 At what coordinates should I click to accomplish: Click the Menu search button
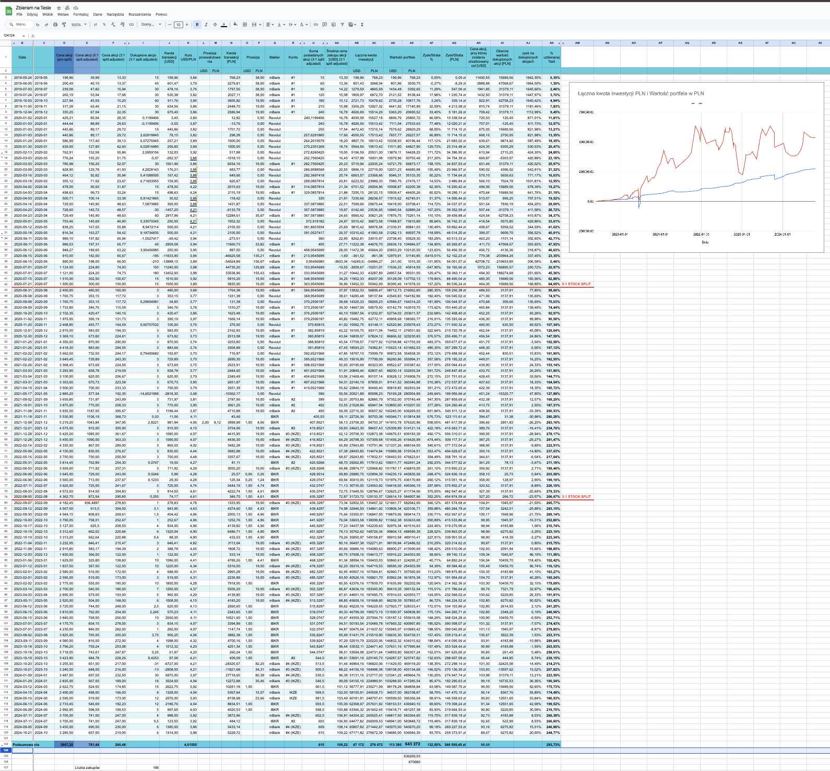coord(18,25)
